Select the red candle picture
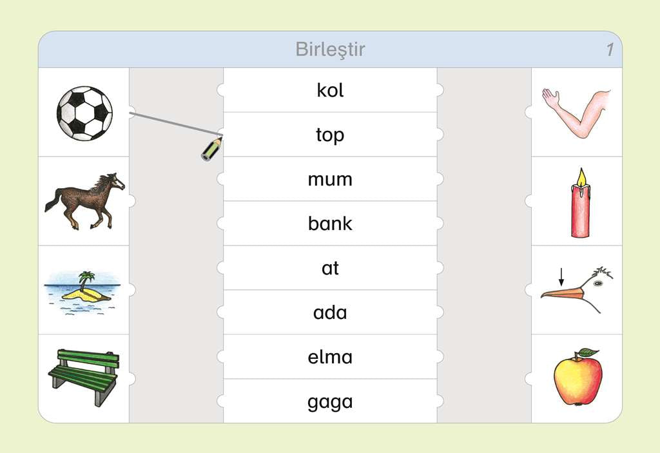The width and height of the screenshot is (660, 453). [x=580, y=202]
